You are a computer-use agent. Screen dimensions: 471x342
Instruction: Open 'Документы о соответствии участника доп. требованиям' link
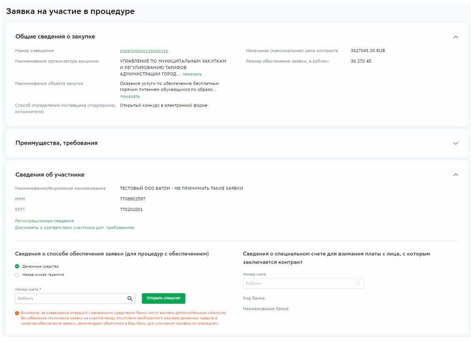click(x=75, y=228)
